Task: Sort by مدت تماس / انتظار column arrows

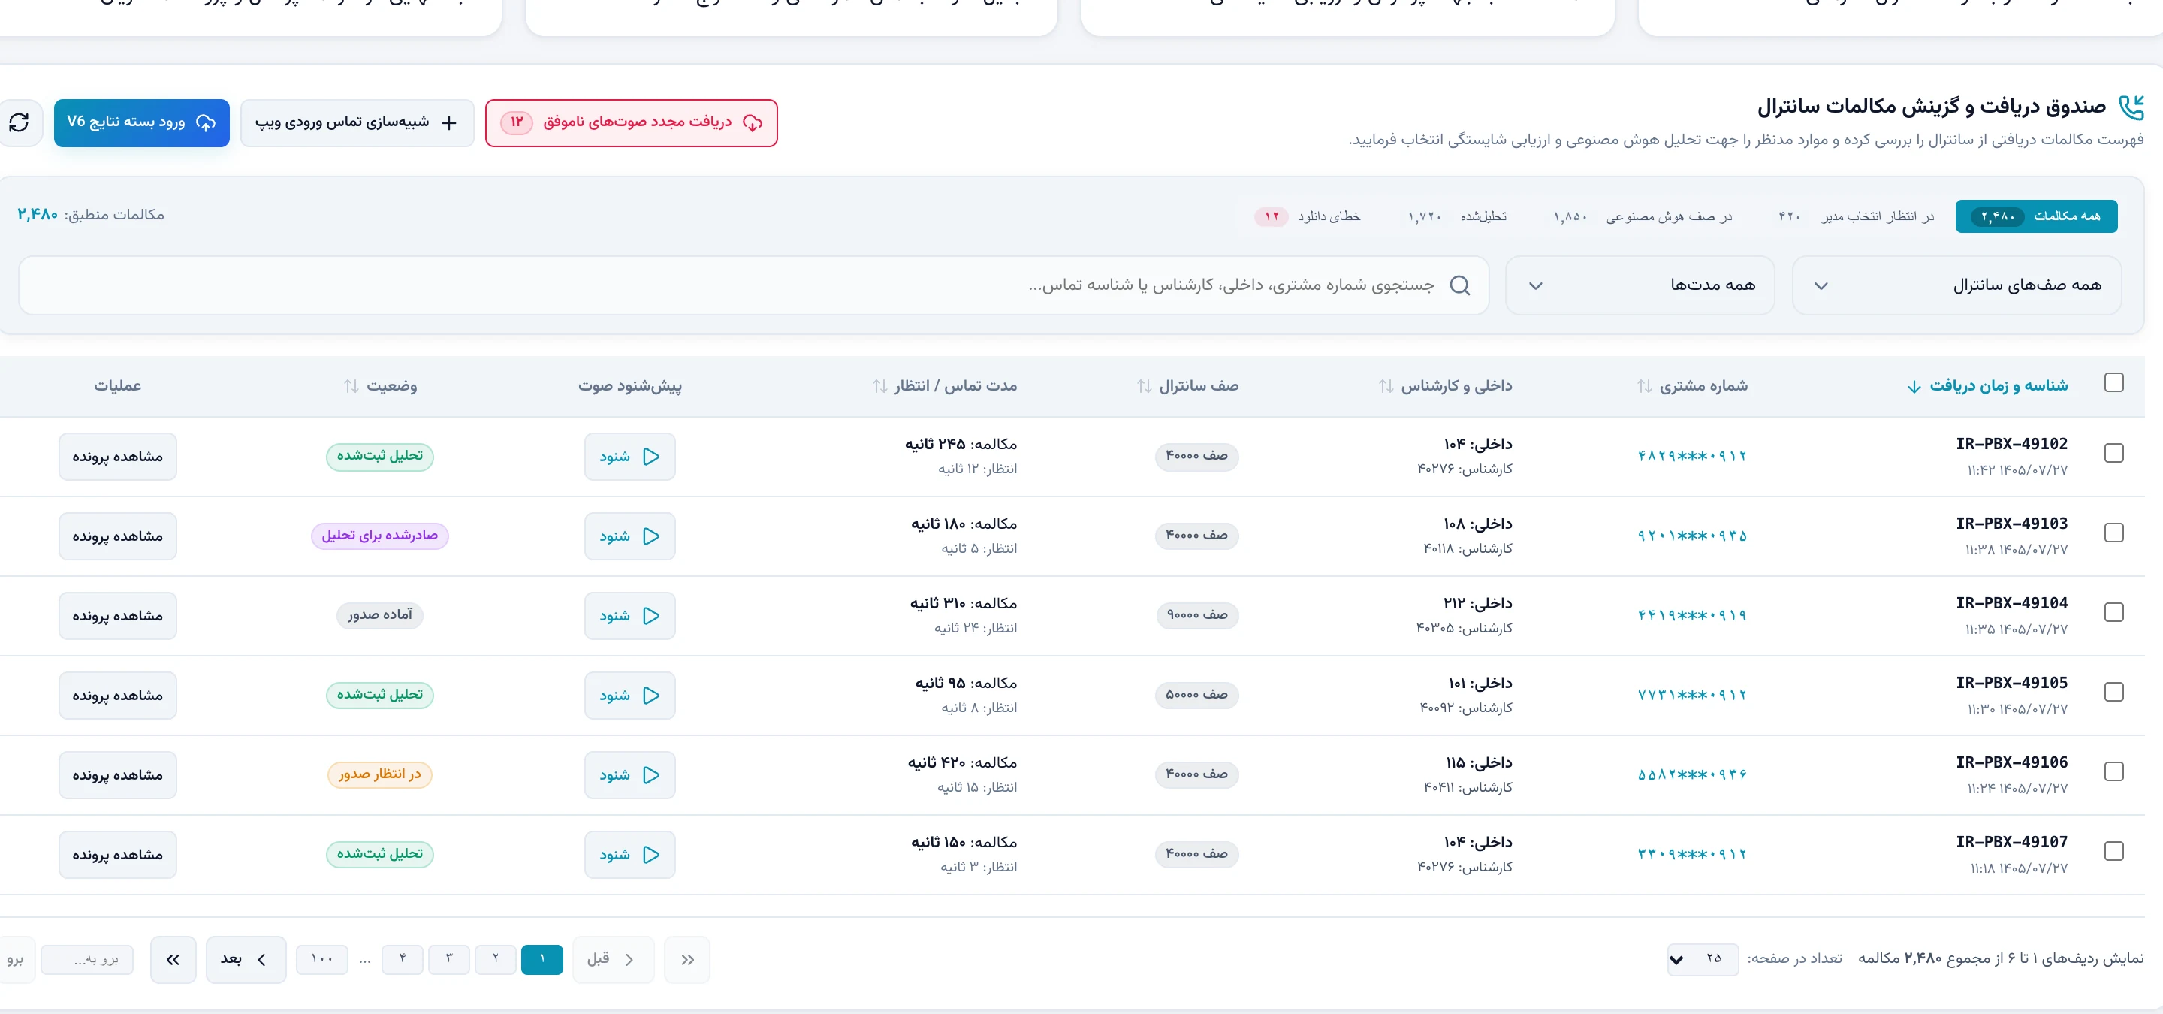Action: coord(879,386)
